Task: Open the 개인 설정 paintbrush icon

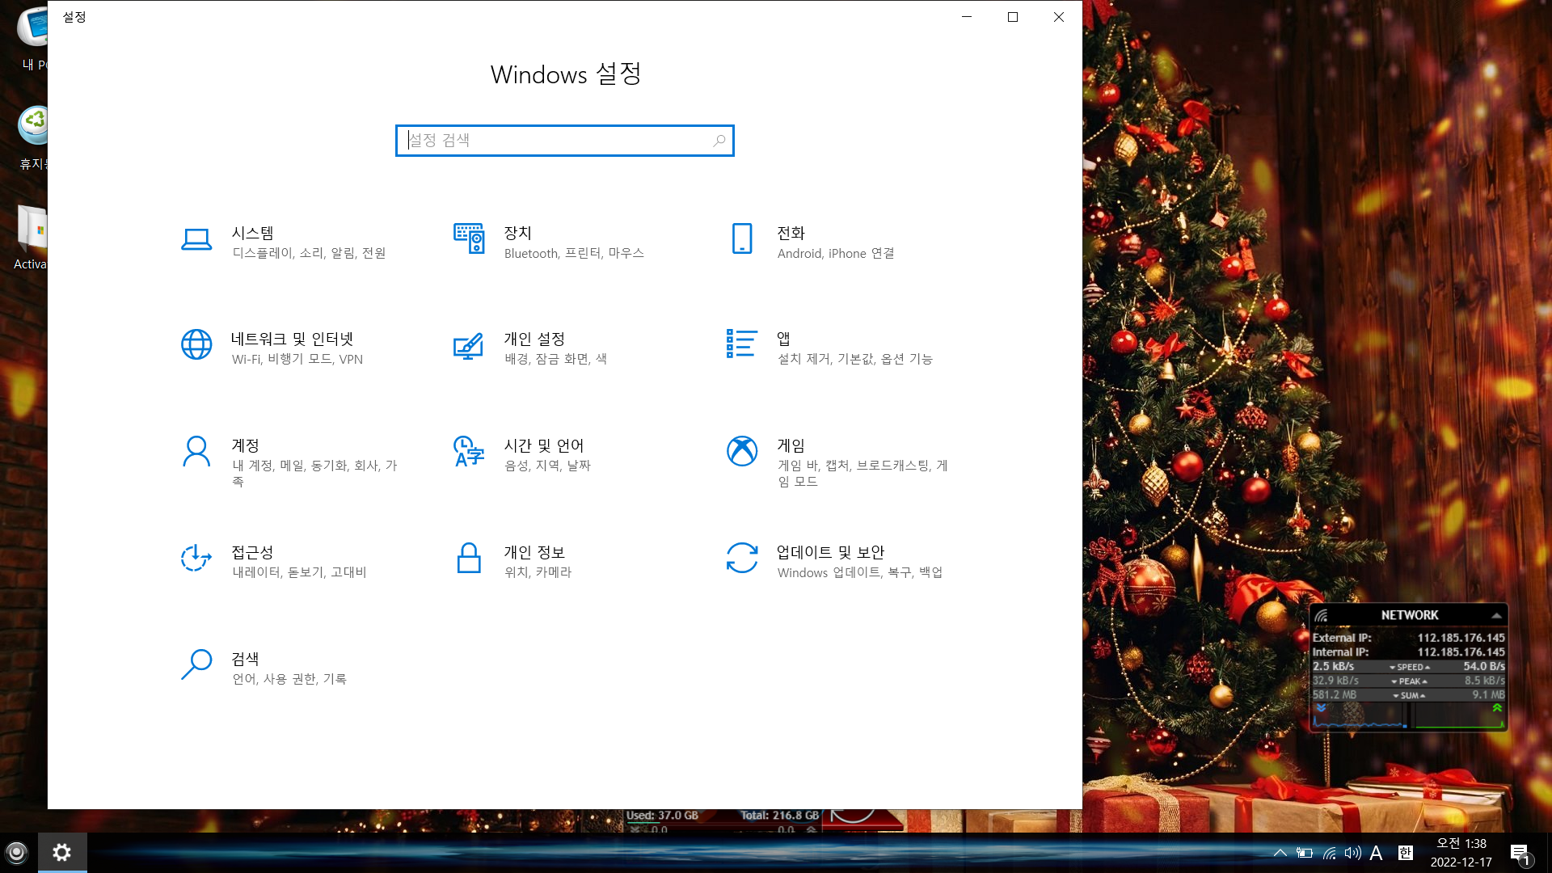Action: [x=469, y=346]
